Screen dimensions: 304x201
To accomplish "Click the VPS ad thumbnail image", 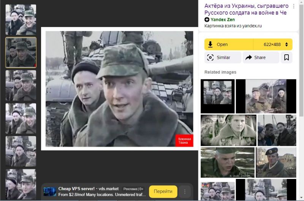I will 50,192.
